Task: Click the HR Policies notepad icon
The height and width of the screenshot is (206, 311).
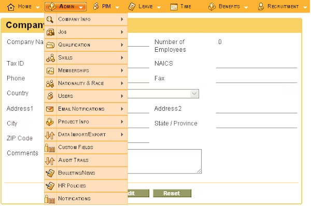Action: 50,186
